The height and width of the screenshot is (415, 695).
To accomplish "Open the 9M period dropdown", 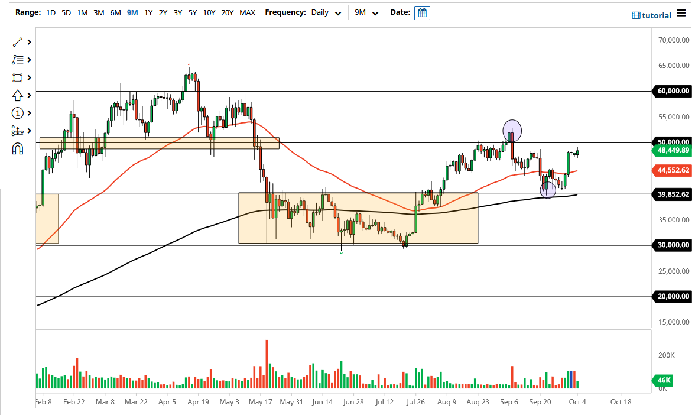I will coord(366,13).
